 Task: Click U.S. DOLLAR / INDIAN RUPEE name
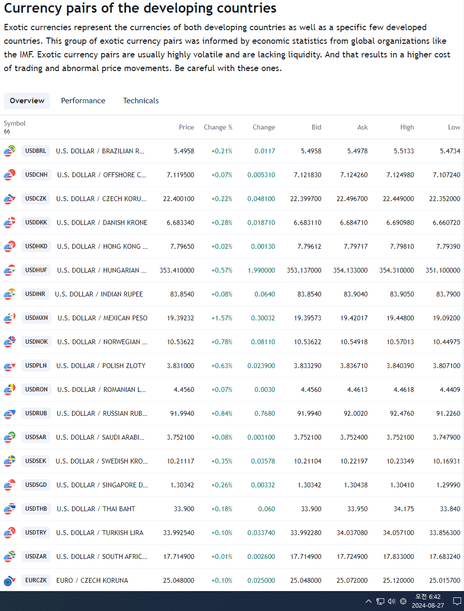pos(99,294)
